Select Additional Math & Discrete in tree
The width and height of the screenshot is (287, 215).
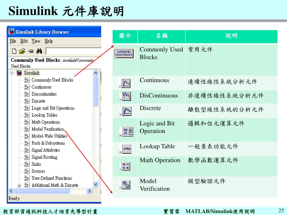pyautogui.click(x=55, y=185)
